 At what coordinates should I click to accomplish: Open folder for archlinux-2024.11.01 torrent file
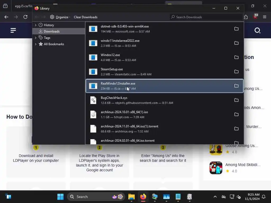[236, 129]
